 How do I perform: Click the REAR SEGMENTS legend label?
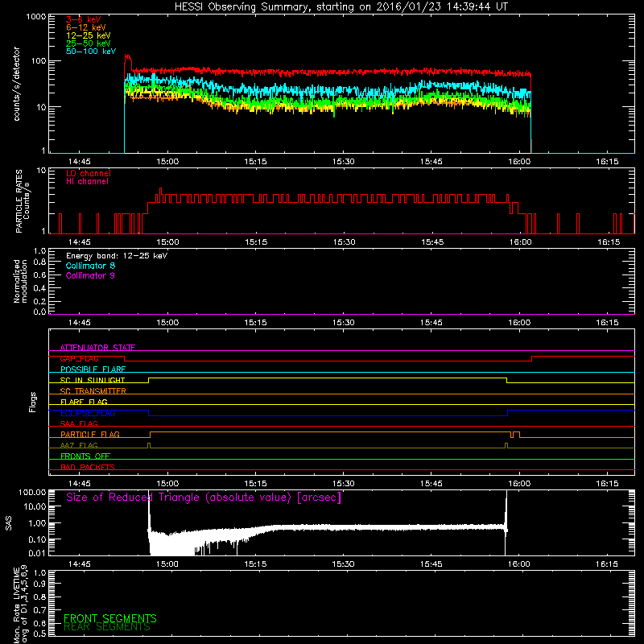107,627
